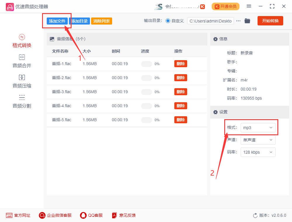Click the 添加文件 add file button
Image resolution: width=292 pixels, height=222 pixels.
tap(57, 21)
